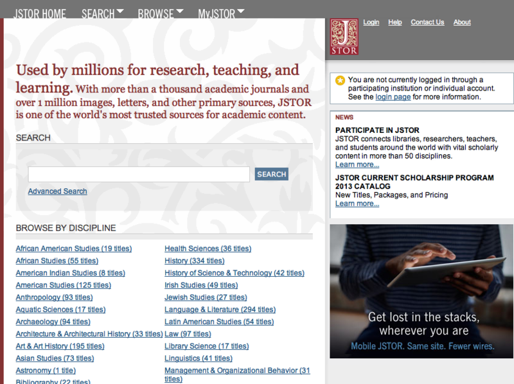
Task: Browse Astronomy (1 title)
Action: [x=46, y=371]
